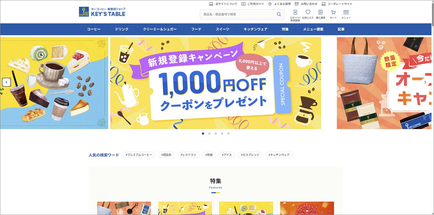Screen dimensions: 434x215
Task: Click the KEY'S TABLE logo
Action: pos(102,12)
